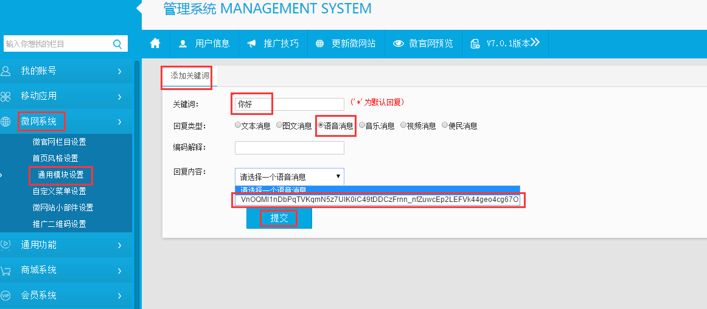
Task: Click the 用户信息 user icon
Action: click(x=183, y=44)
